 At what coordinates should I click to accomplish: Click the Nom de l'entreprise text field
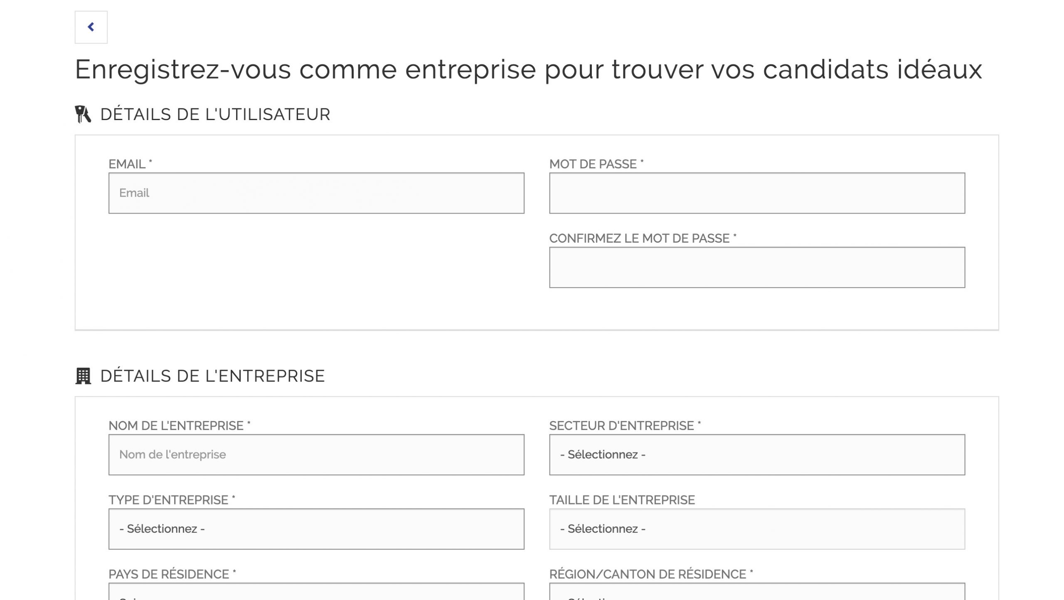coord(316,455)
